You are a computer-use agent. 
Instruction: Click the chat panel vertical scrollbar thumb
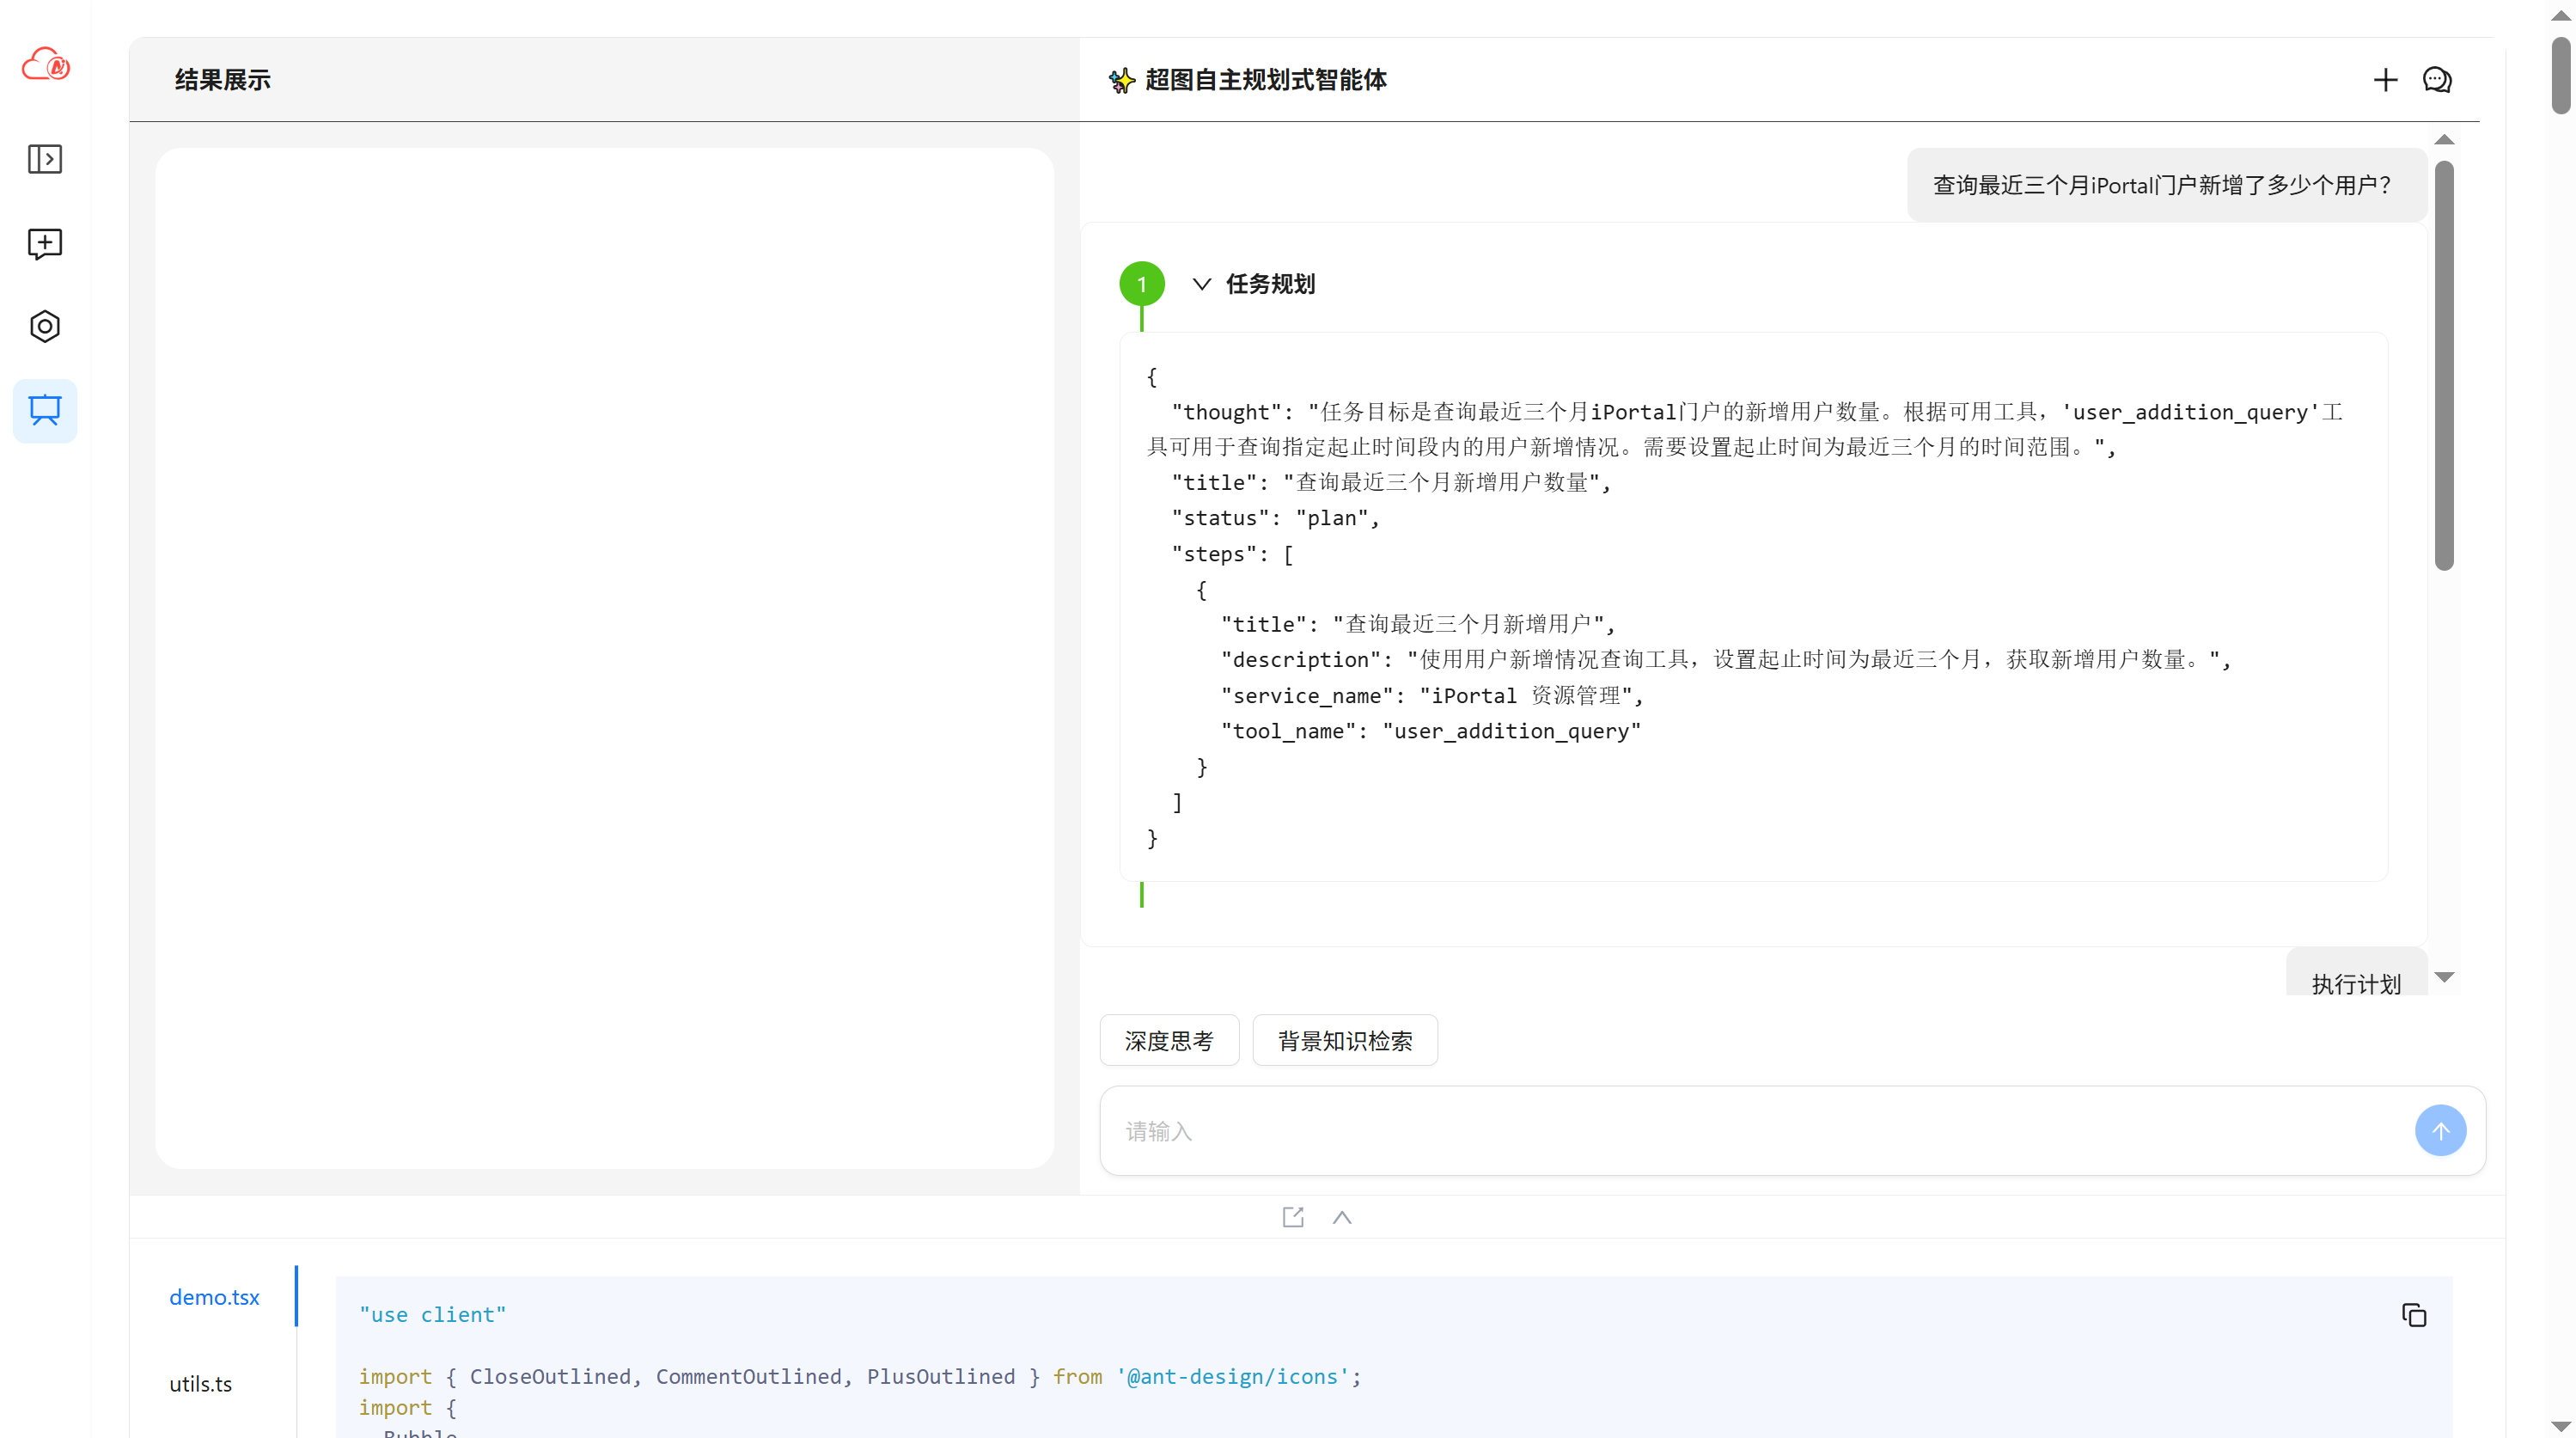[x=2444, y=365]
